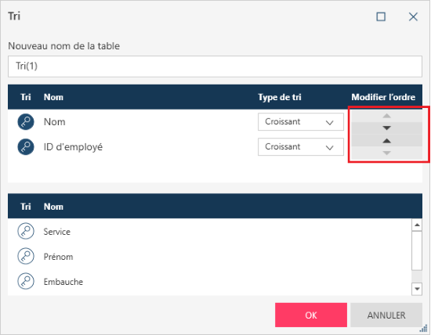Confirm the sort with OK
The width and height of the screenshot is (431, 335).
(x=311, y=315)
